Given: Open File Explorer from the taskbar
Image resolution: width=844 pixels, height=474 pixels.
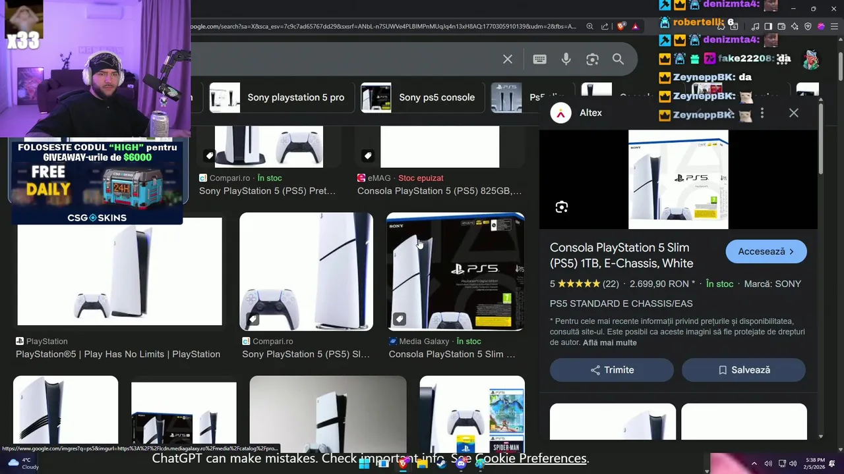Looking at the screenshot, I should tap(422, 463).
